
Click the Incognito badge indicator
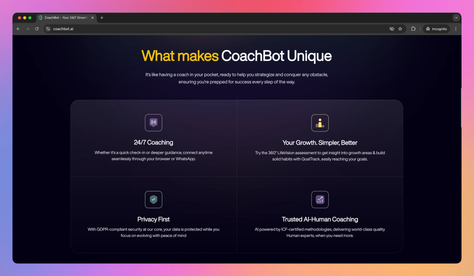pyautogui.click(x=436, y=28)
